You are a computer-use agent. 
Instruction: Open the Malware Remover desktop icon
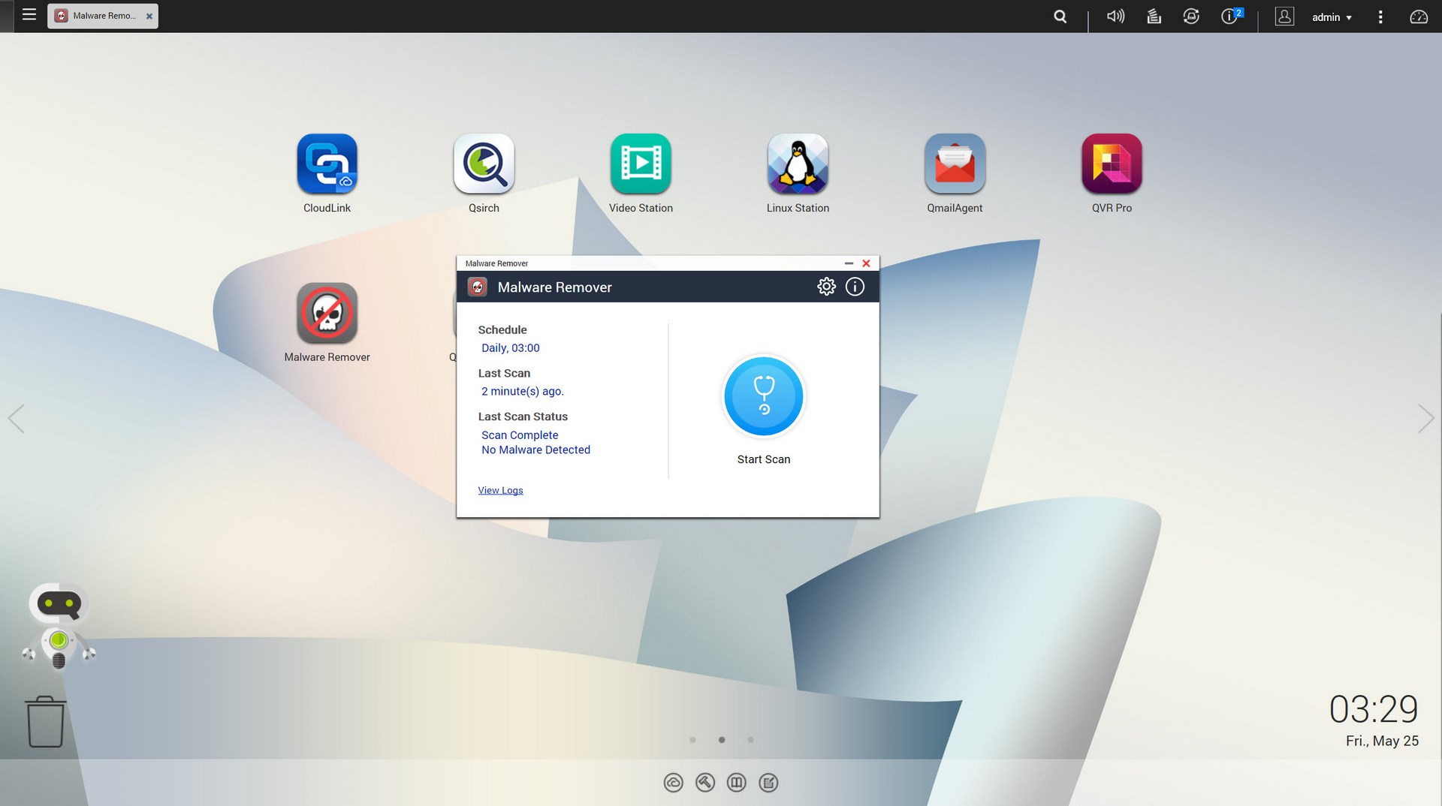coord(327,313)
